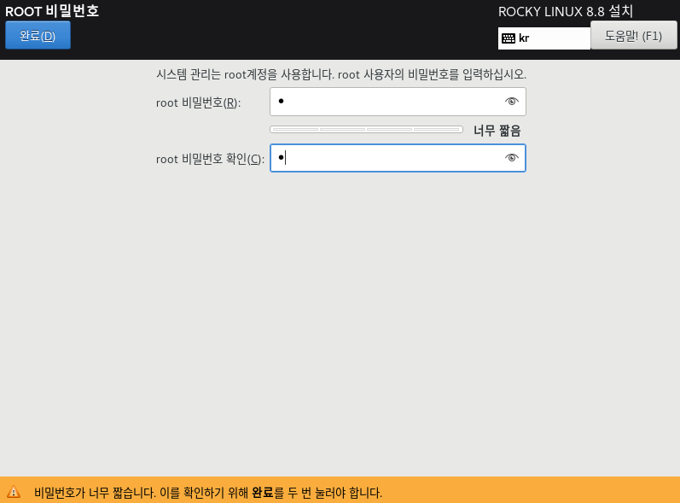Click the password strength bar

point(366,129)
